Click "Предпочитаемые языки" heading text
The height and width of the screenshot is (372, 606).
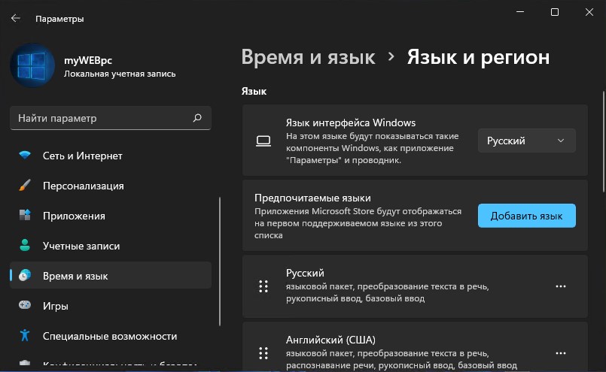(312, 198)
